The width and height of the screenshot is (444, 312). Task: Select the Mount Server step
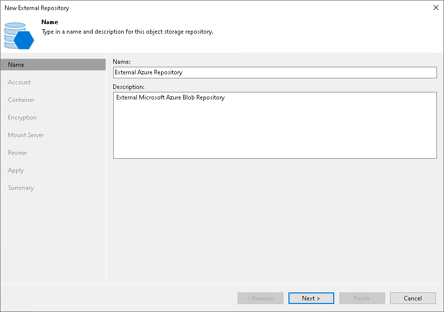pos(26,135)
